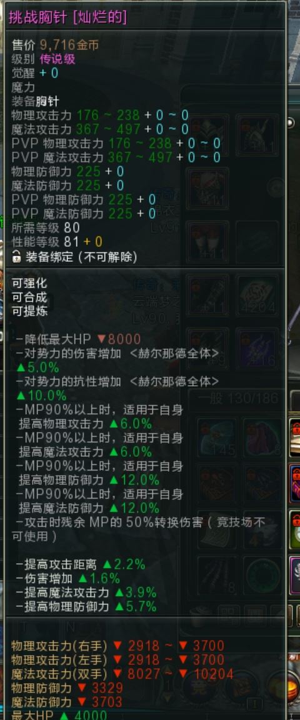Select the white bird item with count 4
The width and height of the screenshot is (300, 720).
point(262,529)
